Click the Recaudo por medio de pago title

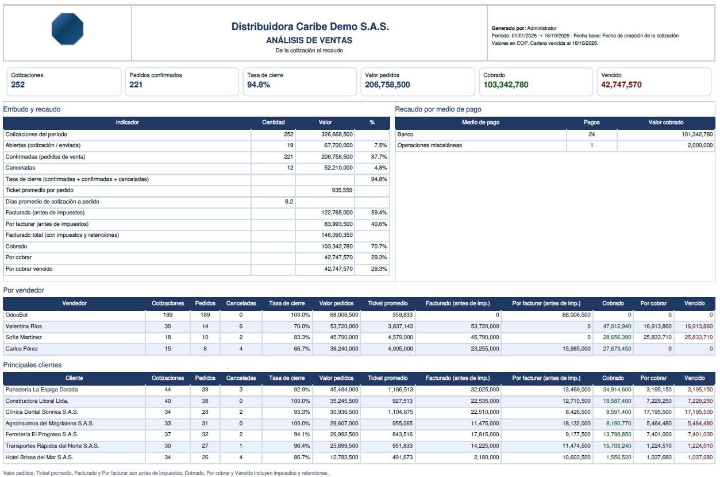[438, 109]
